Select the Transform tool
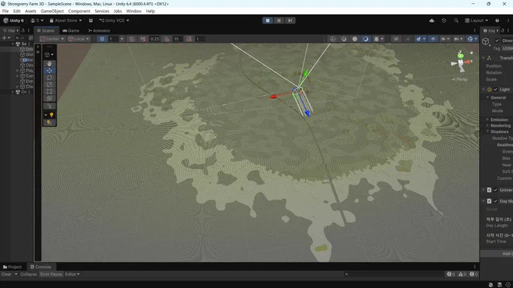Viewport: 513px width, 288px height. tap(49, 99)
